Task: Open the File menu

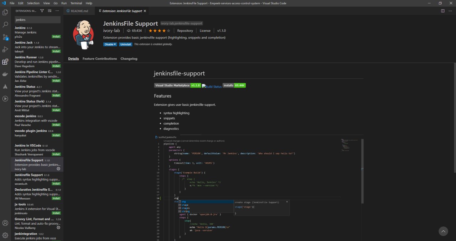Action: (x=12, y=3)
